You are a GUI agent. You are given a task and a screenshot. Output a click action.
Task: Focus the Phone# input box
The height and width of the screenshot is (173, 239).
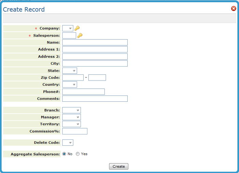[83, 92]
